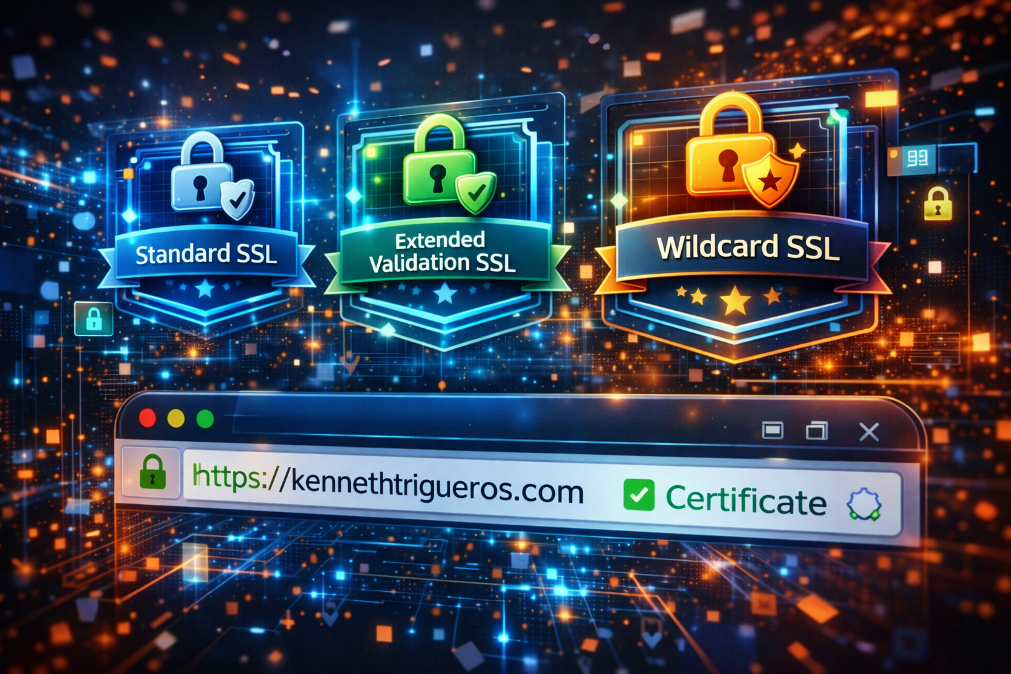This screenshot has height=674, width=1011.
Task: Click the Certificate text in address bar
Action: point(746,500)
